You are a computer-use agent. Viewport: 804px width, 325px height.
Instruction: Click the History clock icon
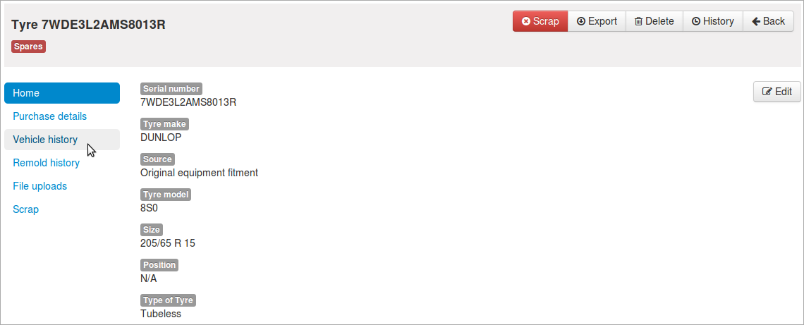696,22
